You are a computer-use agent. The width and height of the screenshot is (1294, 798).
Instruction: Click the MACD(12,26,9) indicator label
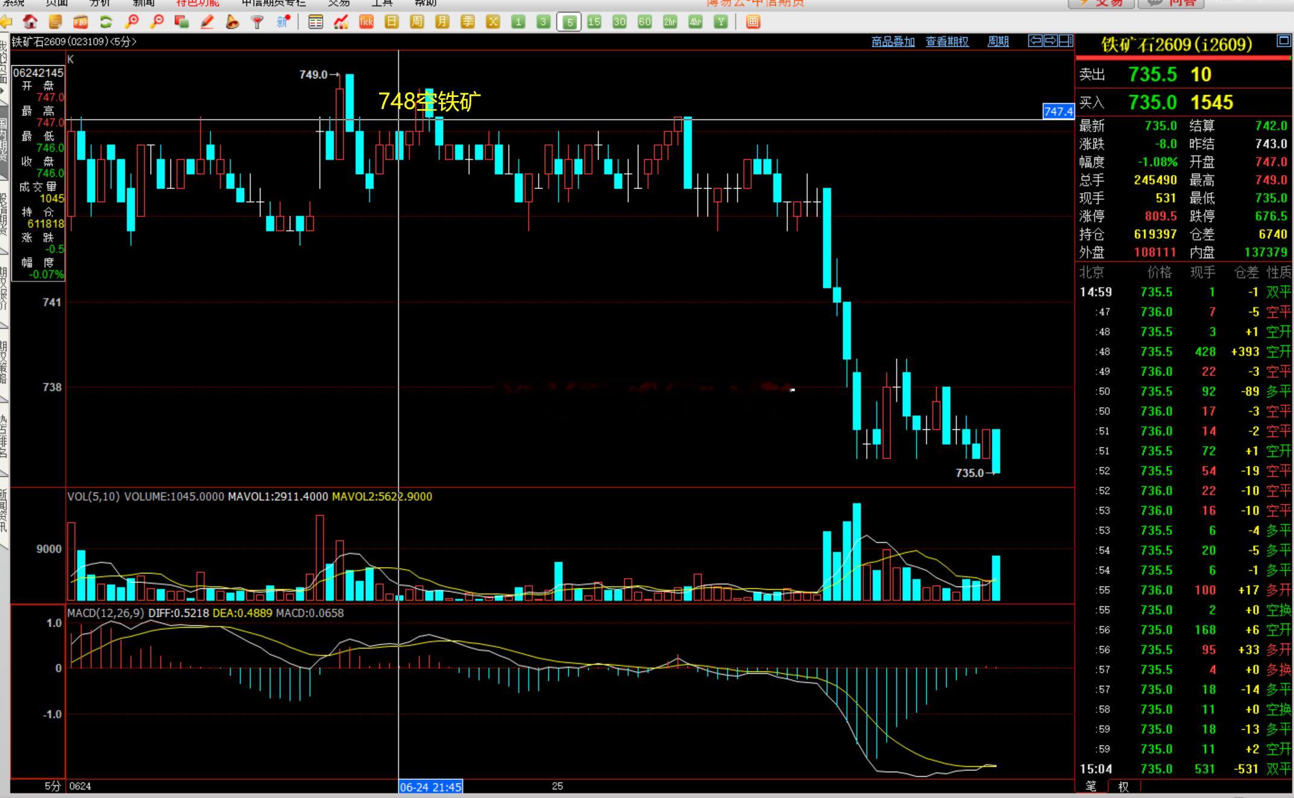pyautogui.click(x=105, y=613)
